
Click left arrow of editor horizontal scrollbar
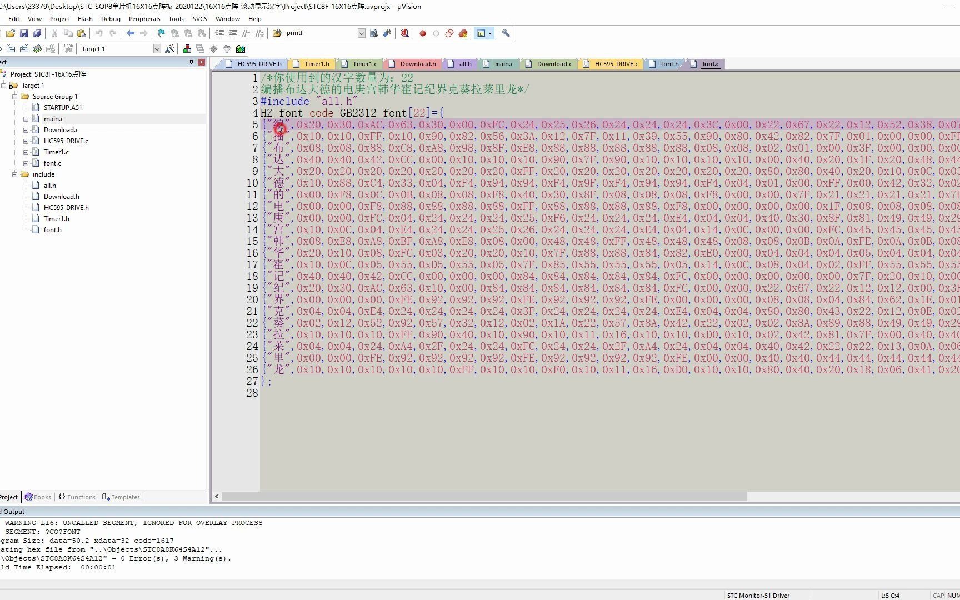[x=217, y=496]
